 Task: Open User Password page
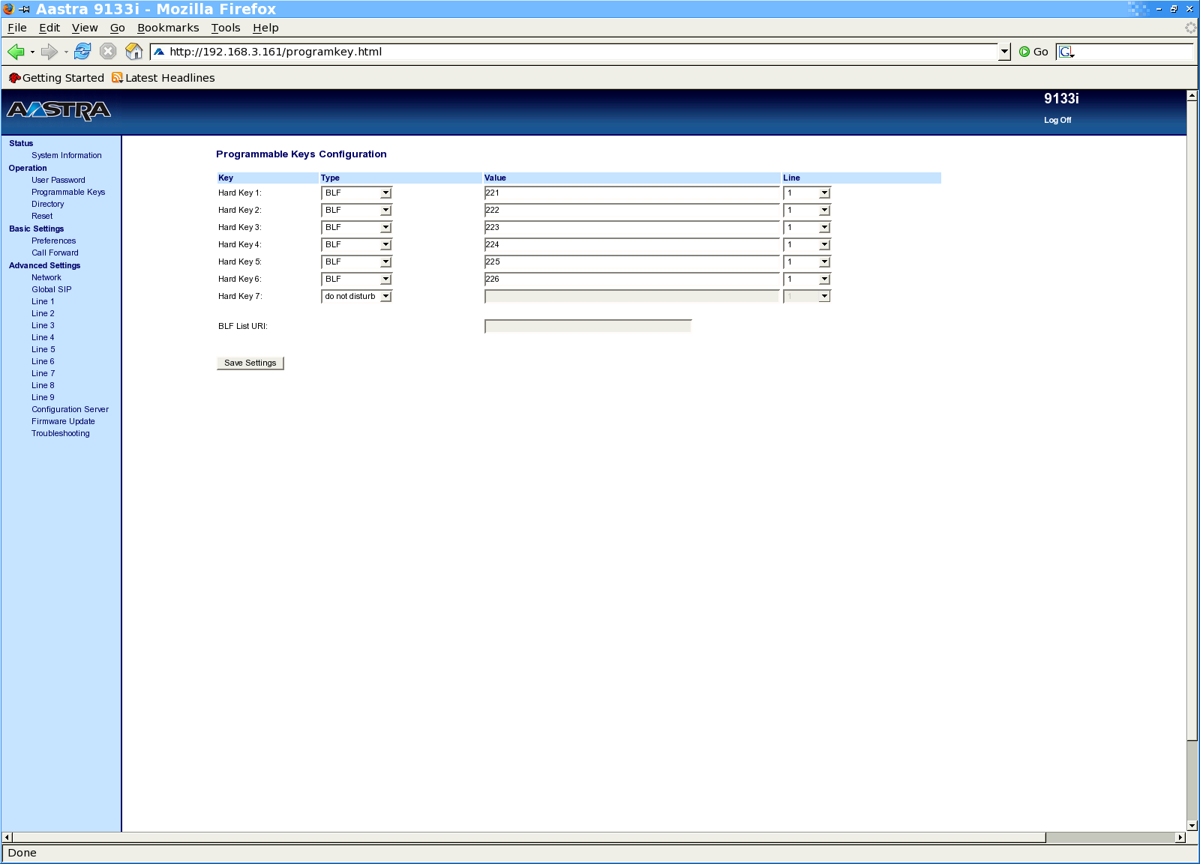[x=58, y=181]
